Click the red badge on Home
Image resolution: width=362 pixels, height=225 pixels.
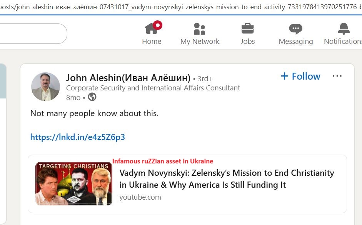[157, 25]
